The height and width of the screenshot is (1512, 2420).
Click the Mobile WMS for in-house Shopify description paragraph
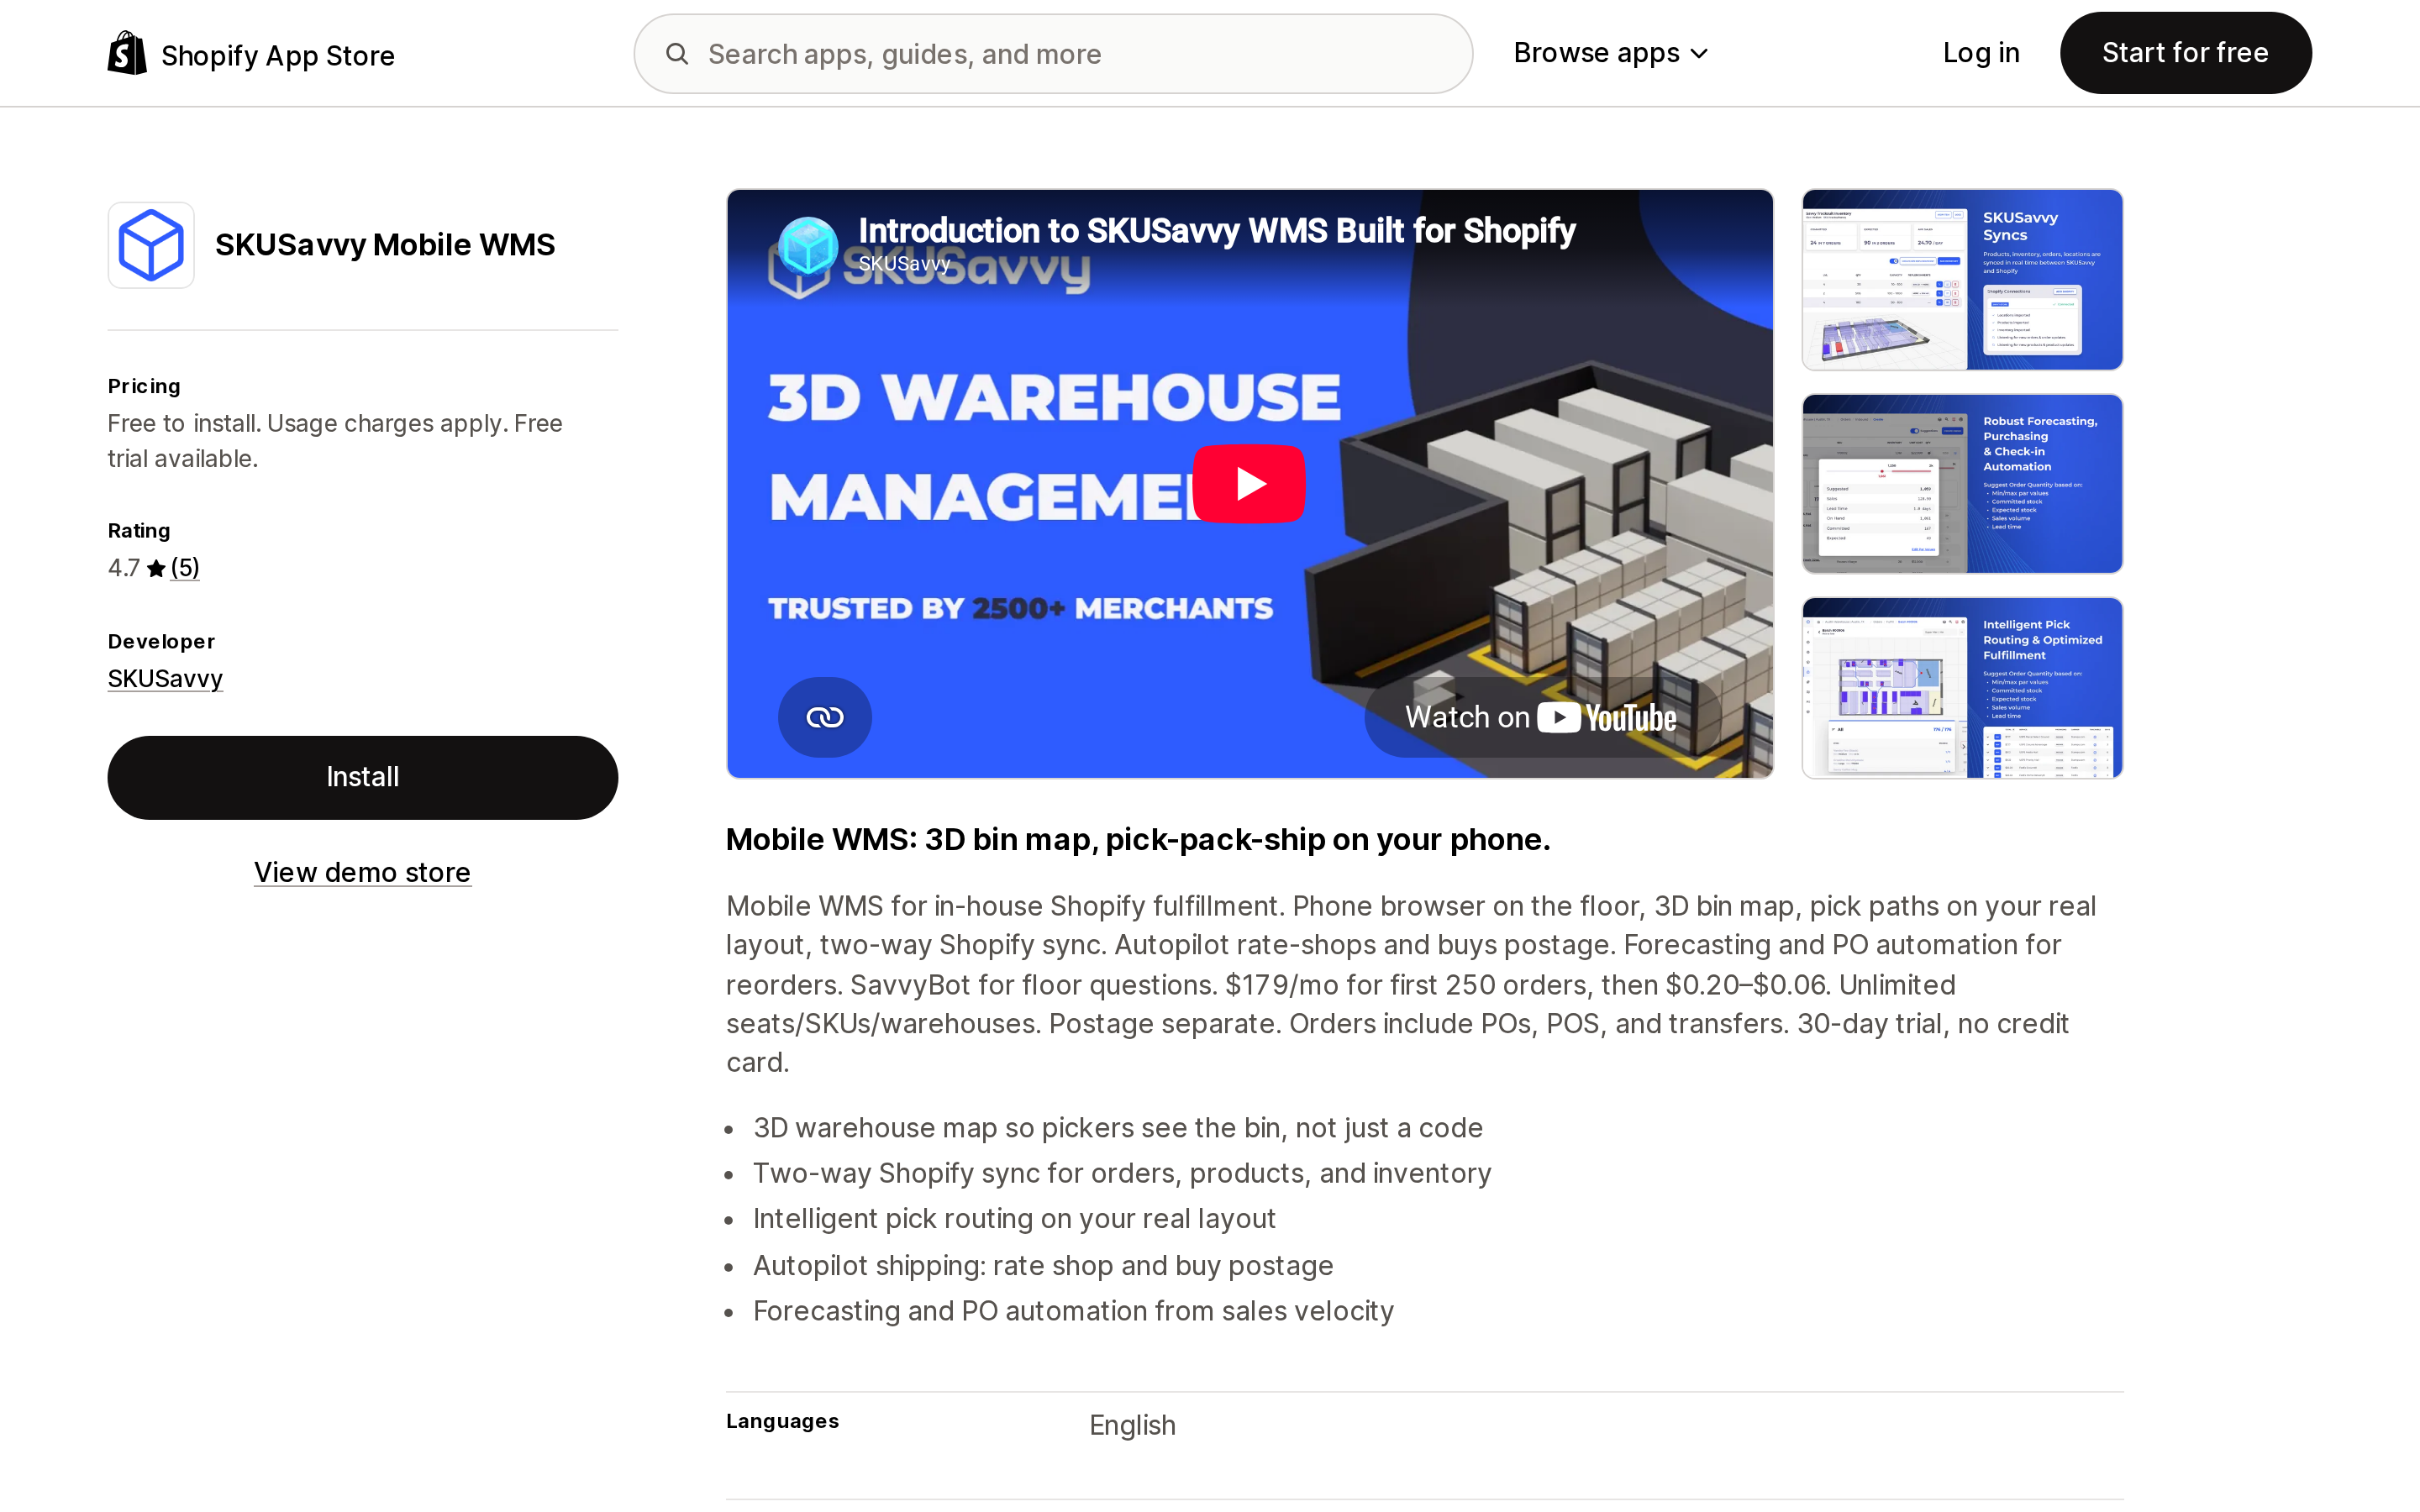coord(1411,984)
